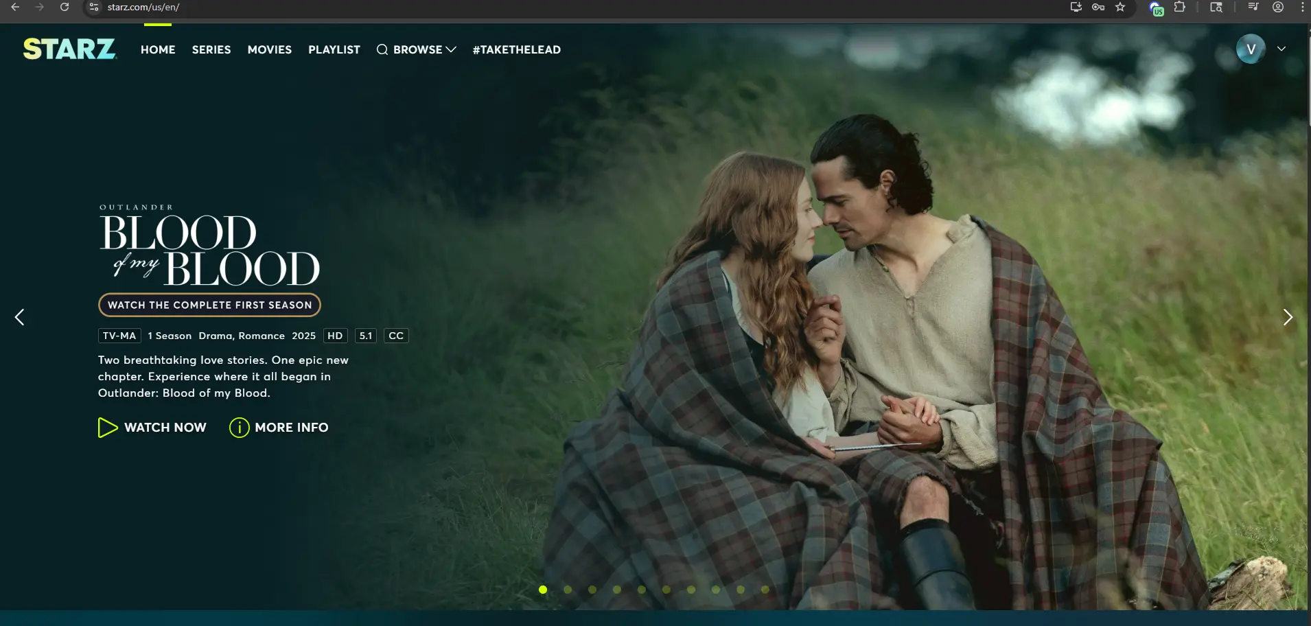Screen dimensions: 1311x626
Task: Select eighth carousel dot
Action: point(716,590)
